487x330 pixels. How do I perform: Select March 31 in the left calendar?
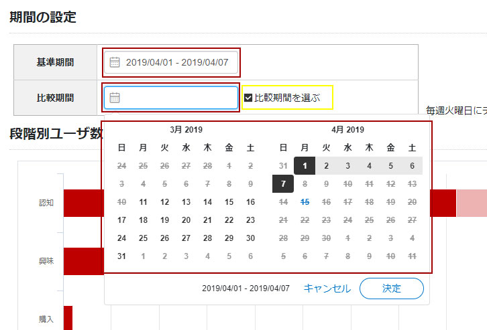pyautogui.click(x=121, y=256)
